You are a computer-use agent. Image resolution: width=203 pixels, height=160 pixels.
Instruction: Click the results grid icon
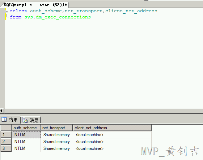(x=4, y=120)
